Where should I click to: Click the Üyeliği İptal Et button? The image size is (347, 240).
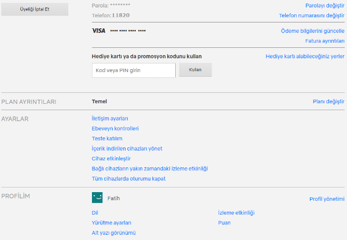[x=35, y=9]
